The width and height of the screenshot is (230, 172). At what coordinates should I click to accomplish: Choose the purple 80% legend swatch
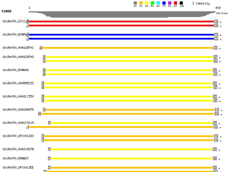coord(170,3)
